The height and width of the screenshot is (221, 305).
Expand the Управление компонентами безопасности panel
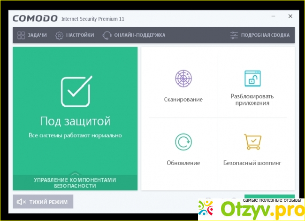[75, 183]
